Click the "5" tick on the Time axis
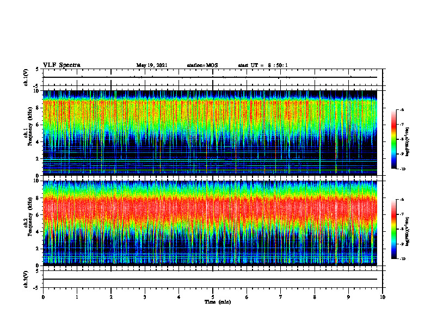Screen dimensions: 431x333 (213, 297)
